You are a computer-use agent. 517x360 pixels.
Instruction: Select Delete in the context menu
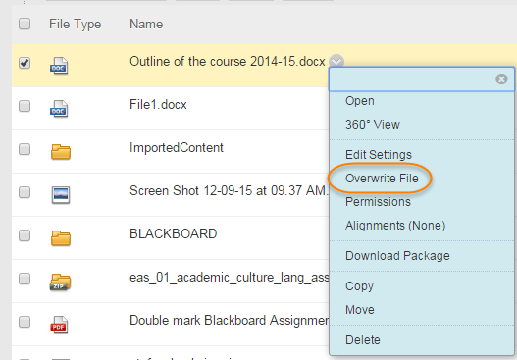363,339
